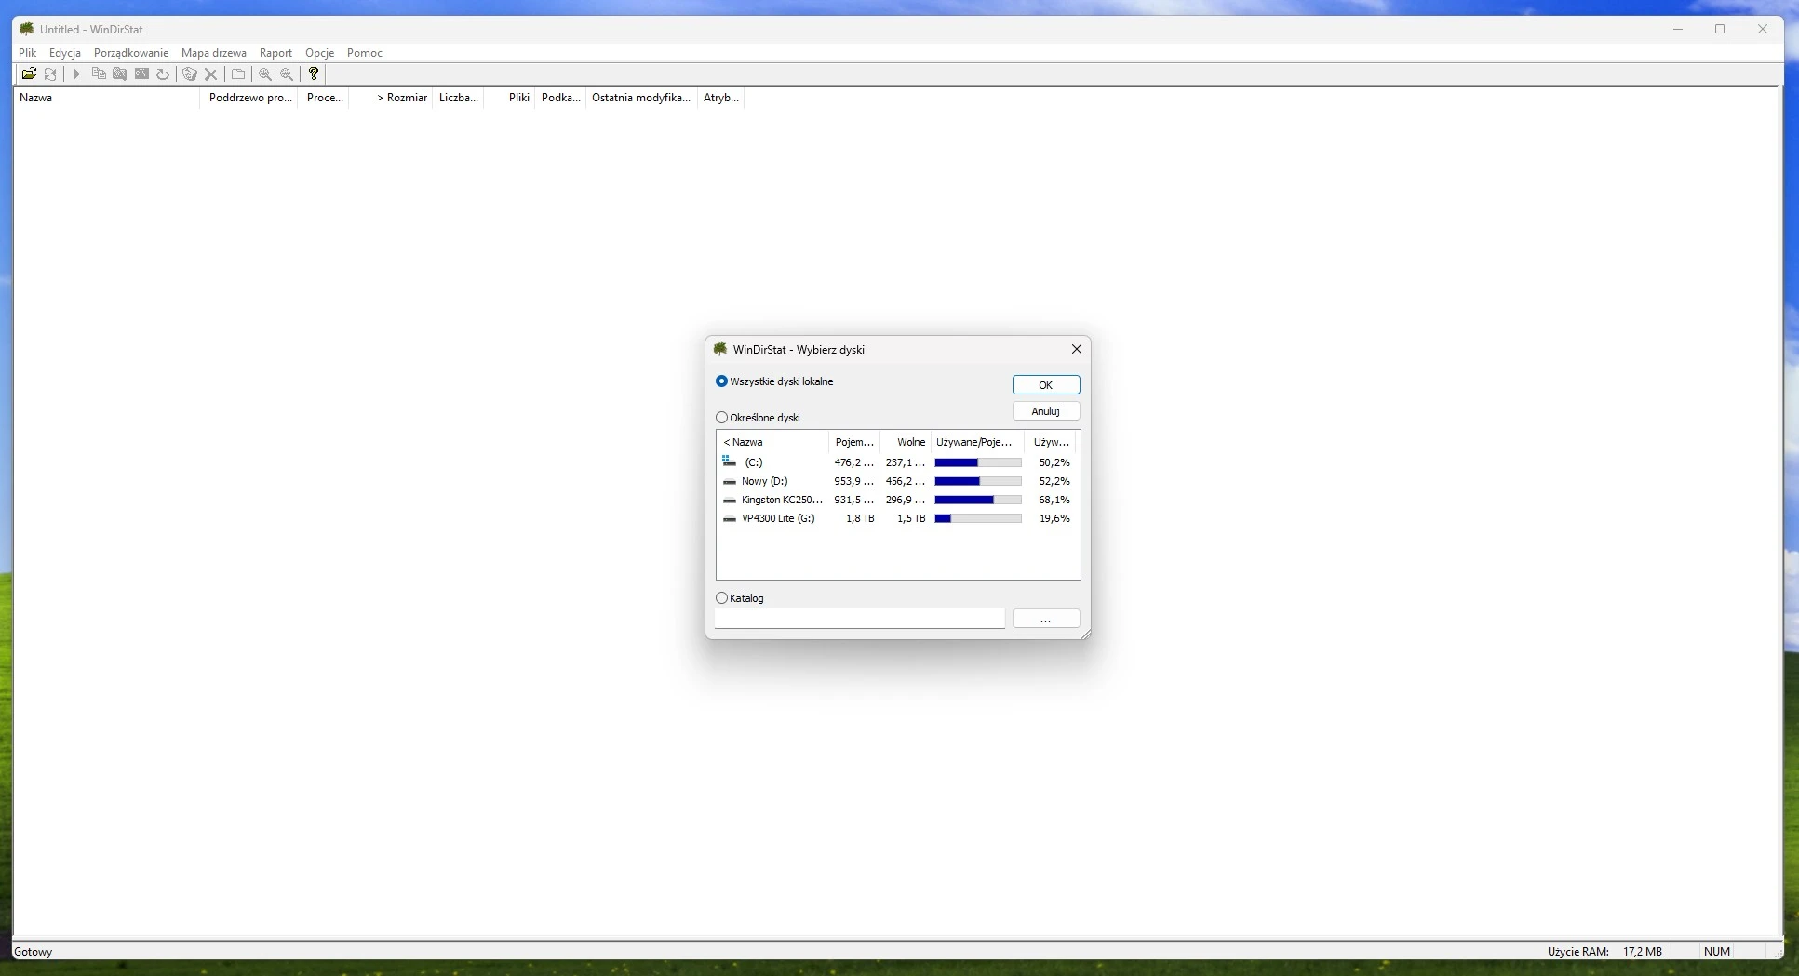Open the Explorer here toolbar icon
This screenshot has height=976, width=1799.
coord(119,74)
